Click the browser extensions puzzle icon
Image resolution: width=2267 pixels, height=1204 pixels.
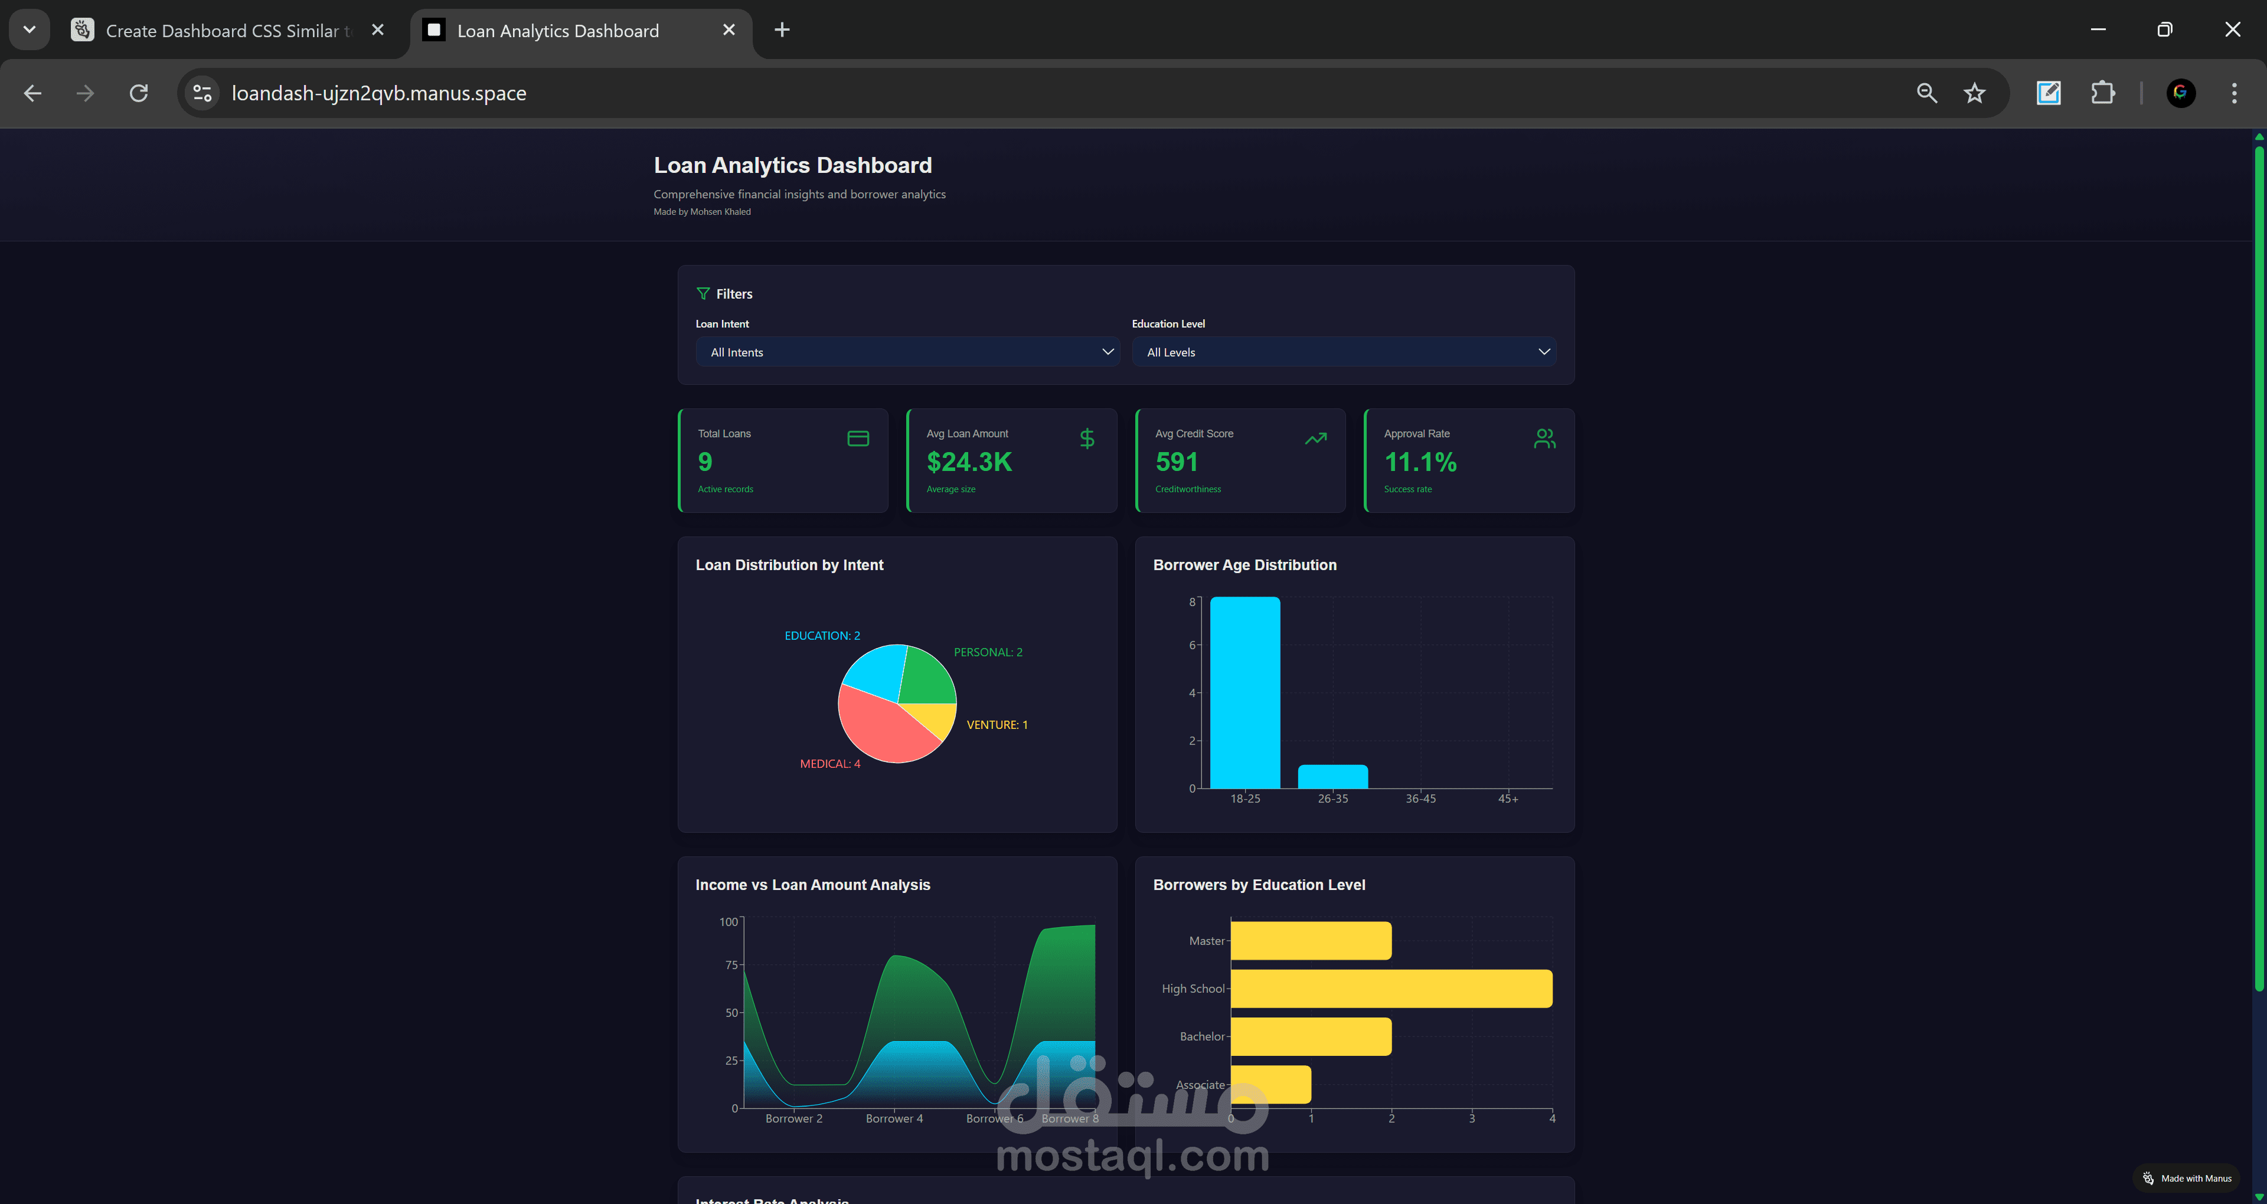[2102, 93]
